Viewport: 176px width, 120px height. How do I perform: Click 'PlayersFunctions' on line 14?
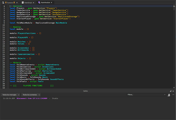coord(26,33)
